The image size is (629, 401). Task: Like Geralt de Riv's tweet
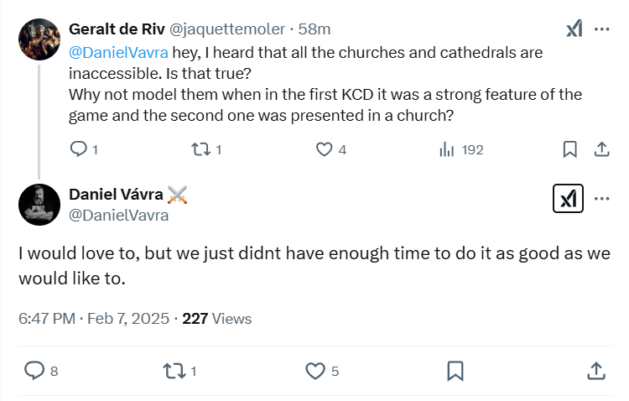(x=324, y=149)
